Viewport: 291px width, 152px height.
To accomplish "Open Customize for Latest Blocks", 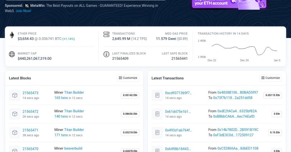I will 128,78.
